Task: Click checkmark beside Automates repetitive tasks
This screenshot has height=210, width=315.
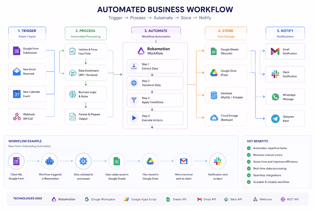Action: (249, 148)
